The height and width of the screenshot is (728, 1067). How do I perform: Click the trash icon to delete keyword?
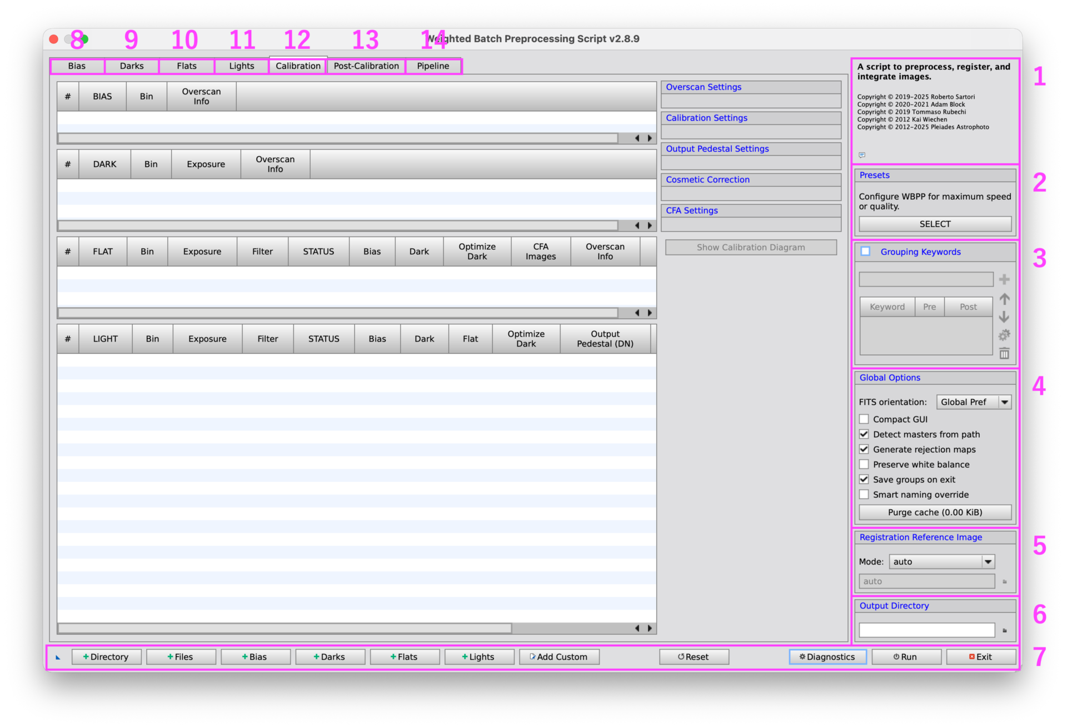pyautogui.click(x=1004, y=354)
